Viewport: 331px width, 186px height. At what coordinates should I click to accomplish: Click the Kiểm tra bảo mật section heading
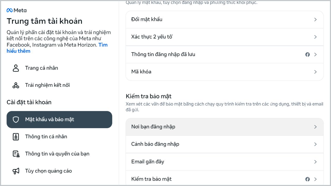[x=149, y=96]
